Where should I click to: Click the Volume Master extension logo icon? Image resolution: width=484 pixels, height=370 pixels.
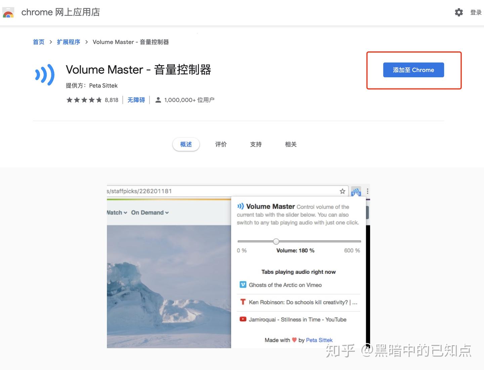point(45,75)
